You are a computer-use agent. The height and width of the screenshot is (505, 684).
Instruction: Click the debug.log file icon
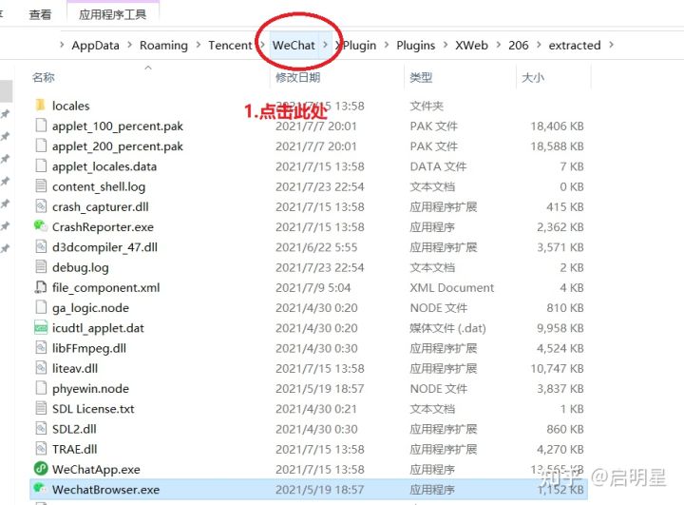41,267
